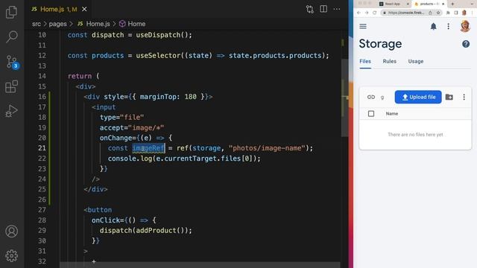The width and height of the screenshot is (477, 268).
Task: Click console.log statement on line 22
Action: pyautogui.click(x=184, y=159)
